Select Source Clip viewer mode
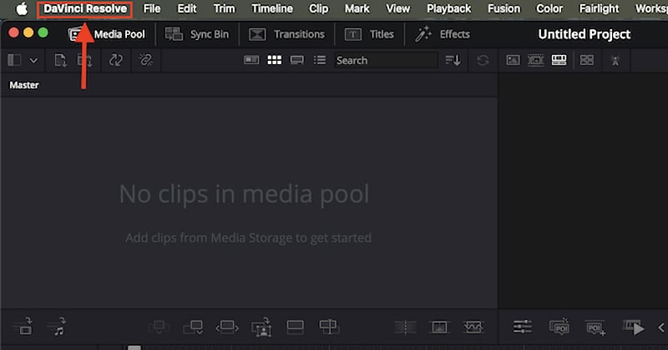Image resolution: width=668 pixels, height=350 pixels. [513, 60]
